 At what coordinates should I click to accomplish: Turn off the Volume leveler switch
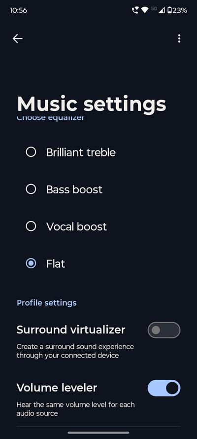[164, 388]
